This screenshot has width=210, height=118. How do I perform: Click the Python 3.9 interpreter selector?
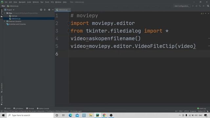[201, 111]
